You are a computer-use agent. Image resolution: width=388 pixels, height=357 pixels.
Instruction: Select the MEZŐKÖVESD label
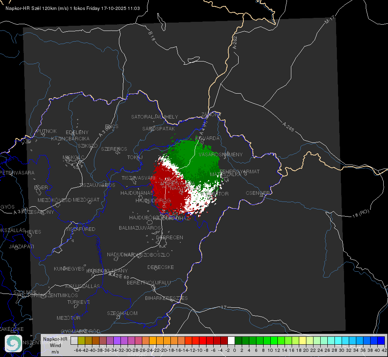(x=54, y=200)
